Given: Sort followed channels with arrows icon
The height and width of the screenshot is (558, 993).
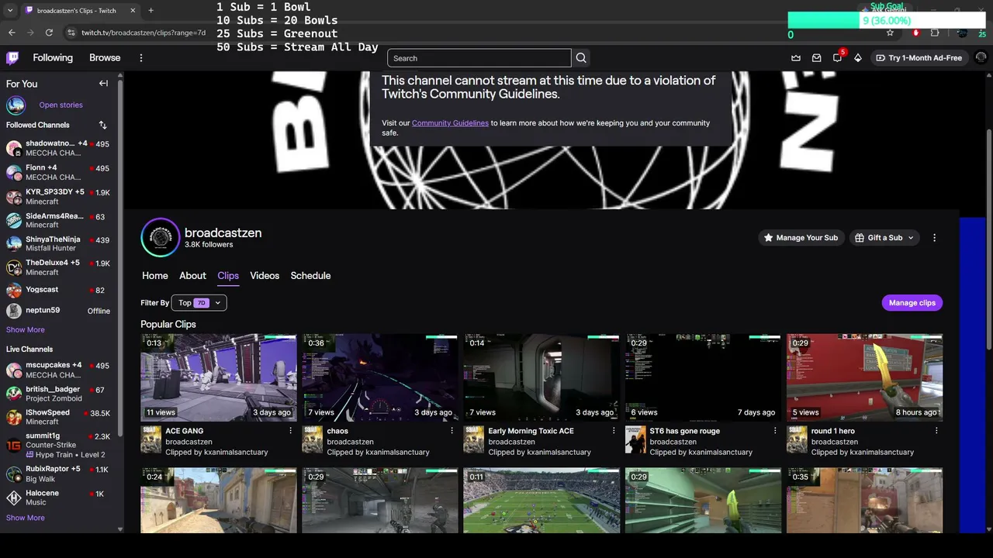Looking at the screenshot, I should point(103,125).
